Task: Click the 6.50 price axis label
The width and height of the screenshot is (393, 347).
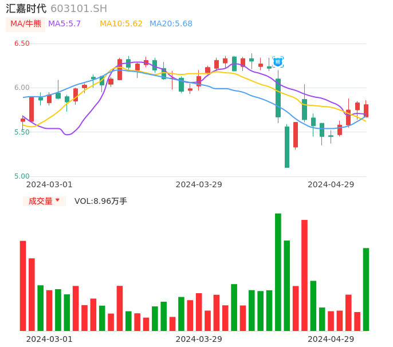Action: pyautogui.click(x=22, y=44)
